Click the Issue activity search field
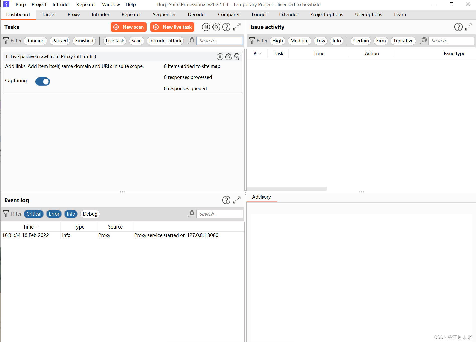 [x=452, y=41]
